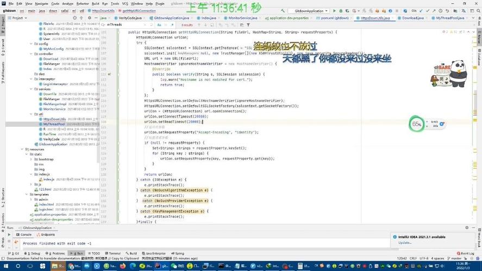
Task: Rerun the application in the Run tool window
Action: [x=9, y=235]
